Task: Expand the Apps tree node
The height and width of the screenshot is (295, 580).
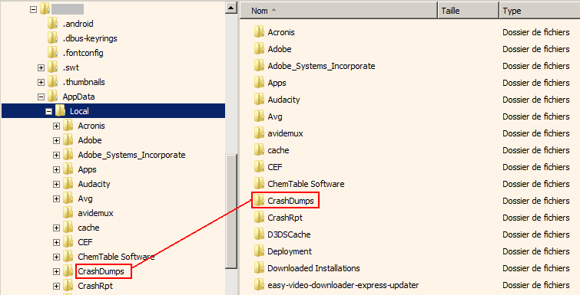Action: pyautogui.click(x=56, y=169)
